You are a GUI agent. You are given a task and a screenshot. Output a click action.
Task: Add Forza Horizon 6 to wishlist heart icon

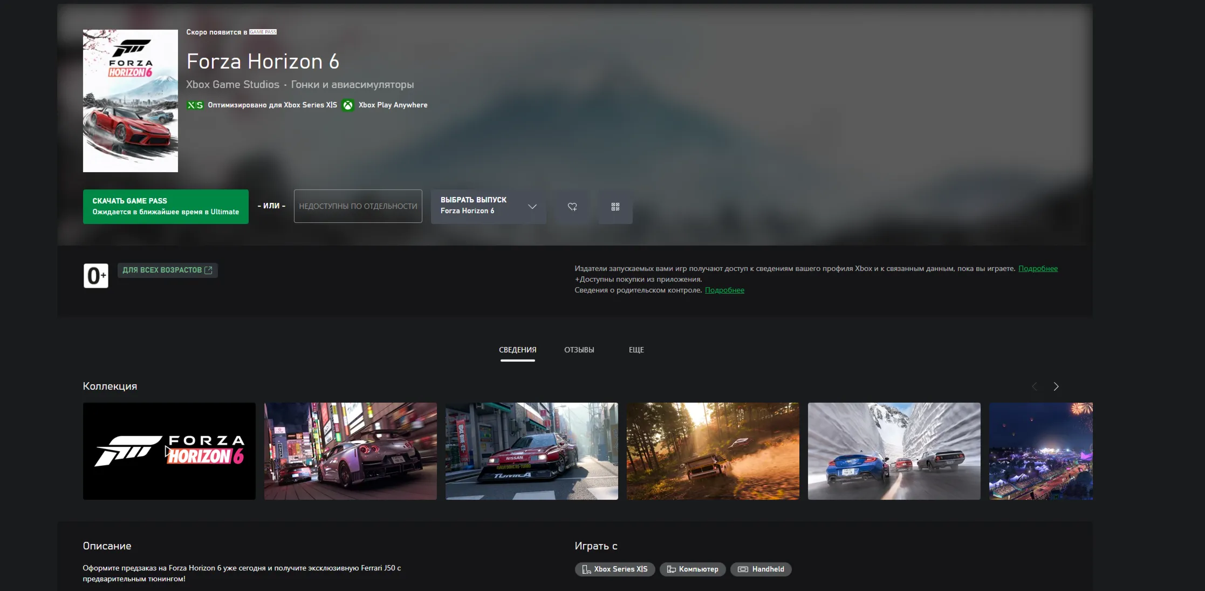572,207
